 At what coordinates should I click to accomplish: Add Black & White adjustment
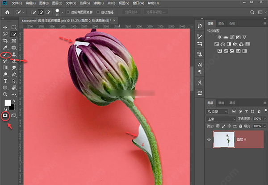[x=229, y=44]
